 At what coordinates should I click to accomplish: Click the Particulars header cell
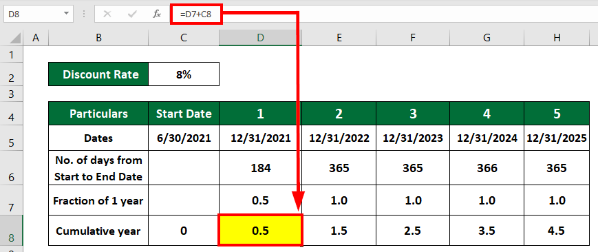(98, 114)
